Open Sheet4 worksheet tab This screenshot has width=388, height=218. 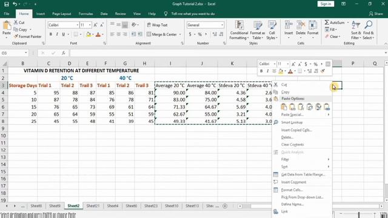pos(113,206)
